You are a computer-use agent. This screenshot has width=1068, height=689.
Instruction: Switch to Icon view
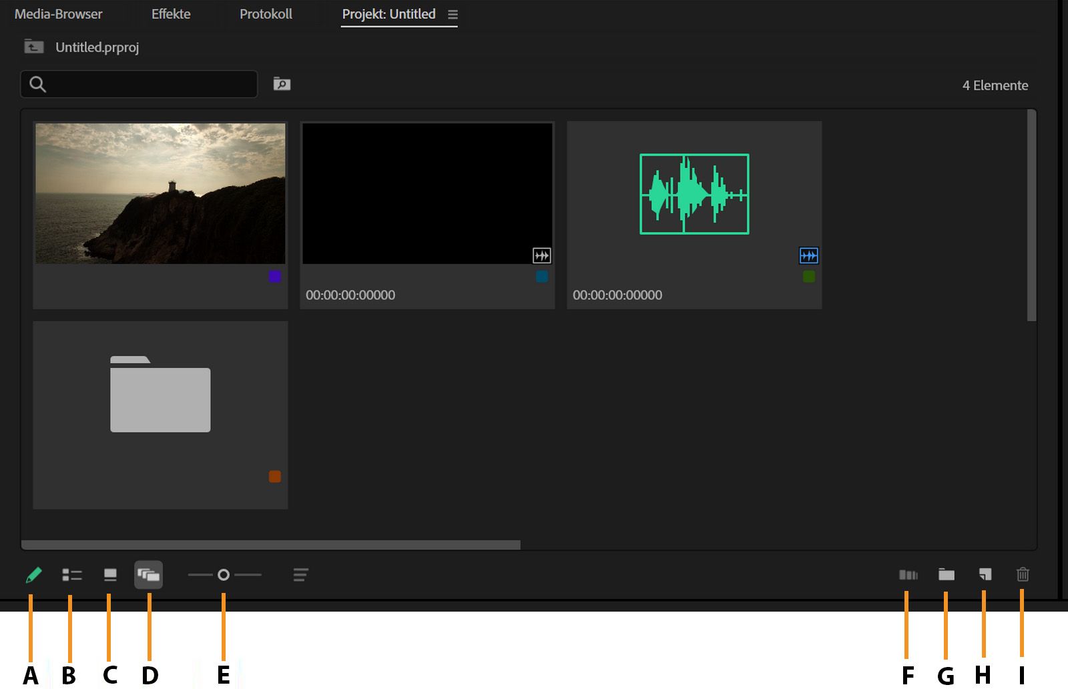[x=110, y=574]
